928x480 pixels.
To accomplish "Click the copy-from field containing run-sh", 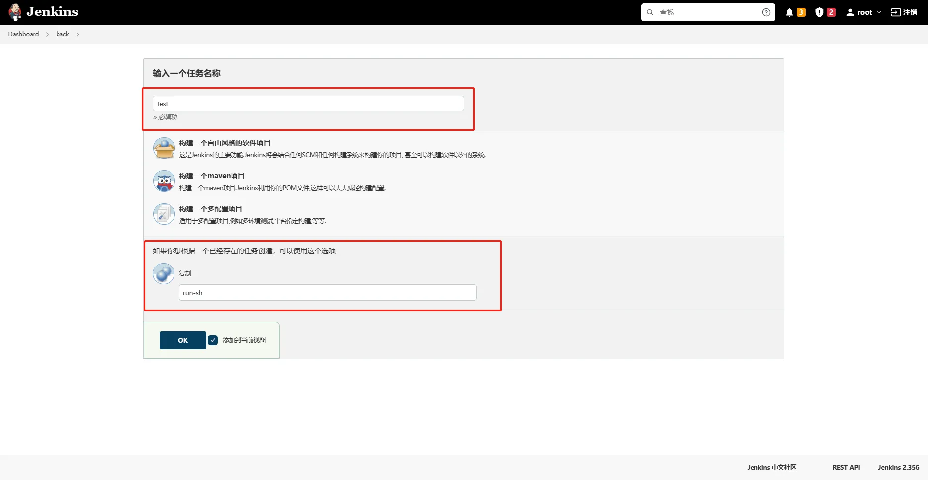I will [x=327, y=293].
